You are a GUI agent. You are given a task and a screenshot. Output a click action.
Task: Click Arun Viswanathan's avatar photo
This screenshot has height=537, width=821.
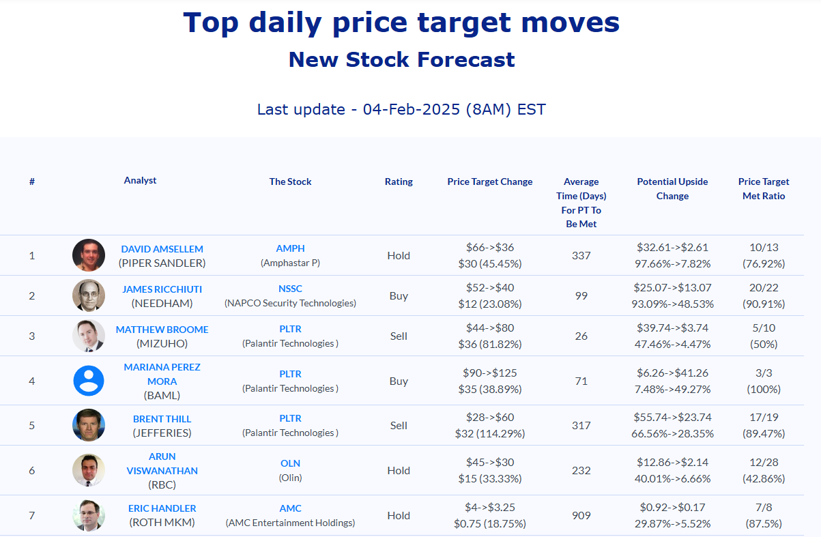pos(89,470)
